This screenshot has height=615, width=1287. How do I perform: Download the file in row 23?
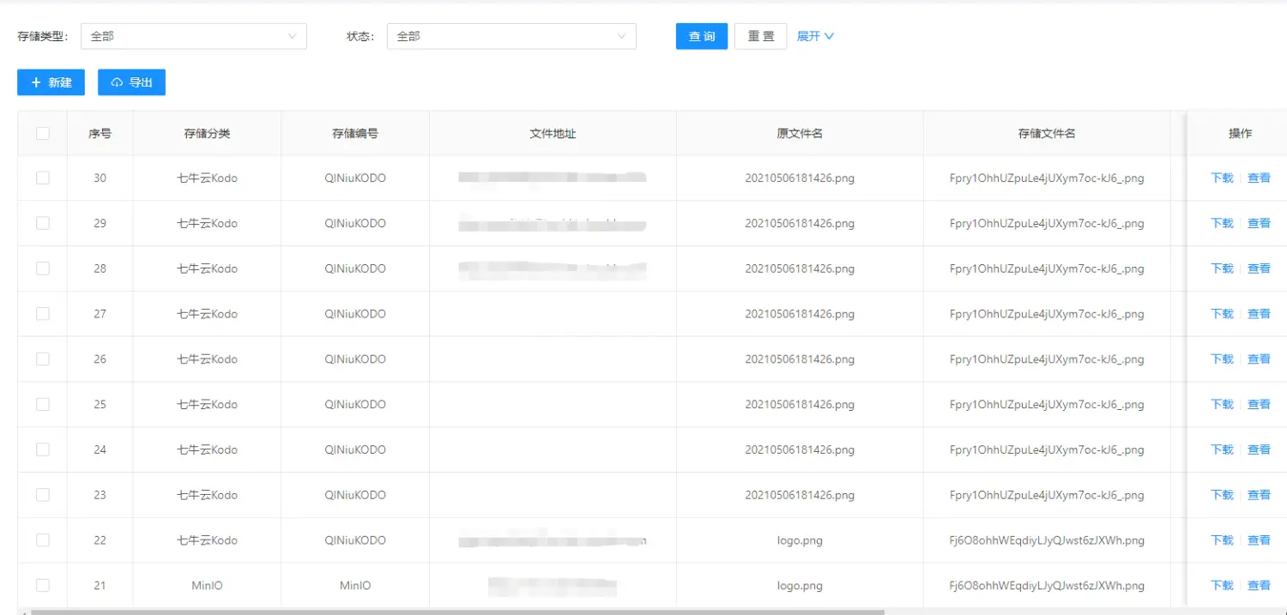coord(1222,495)
